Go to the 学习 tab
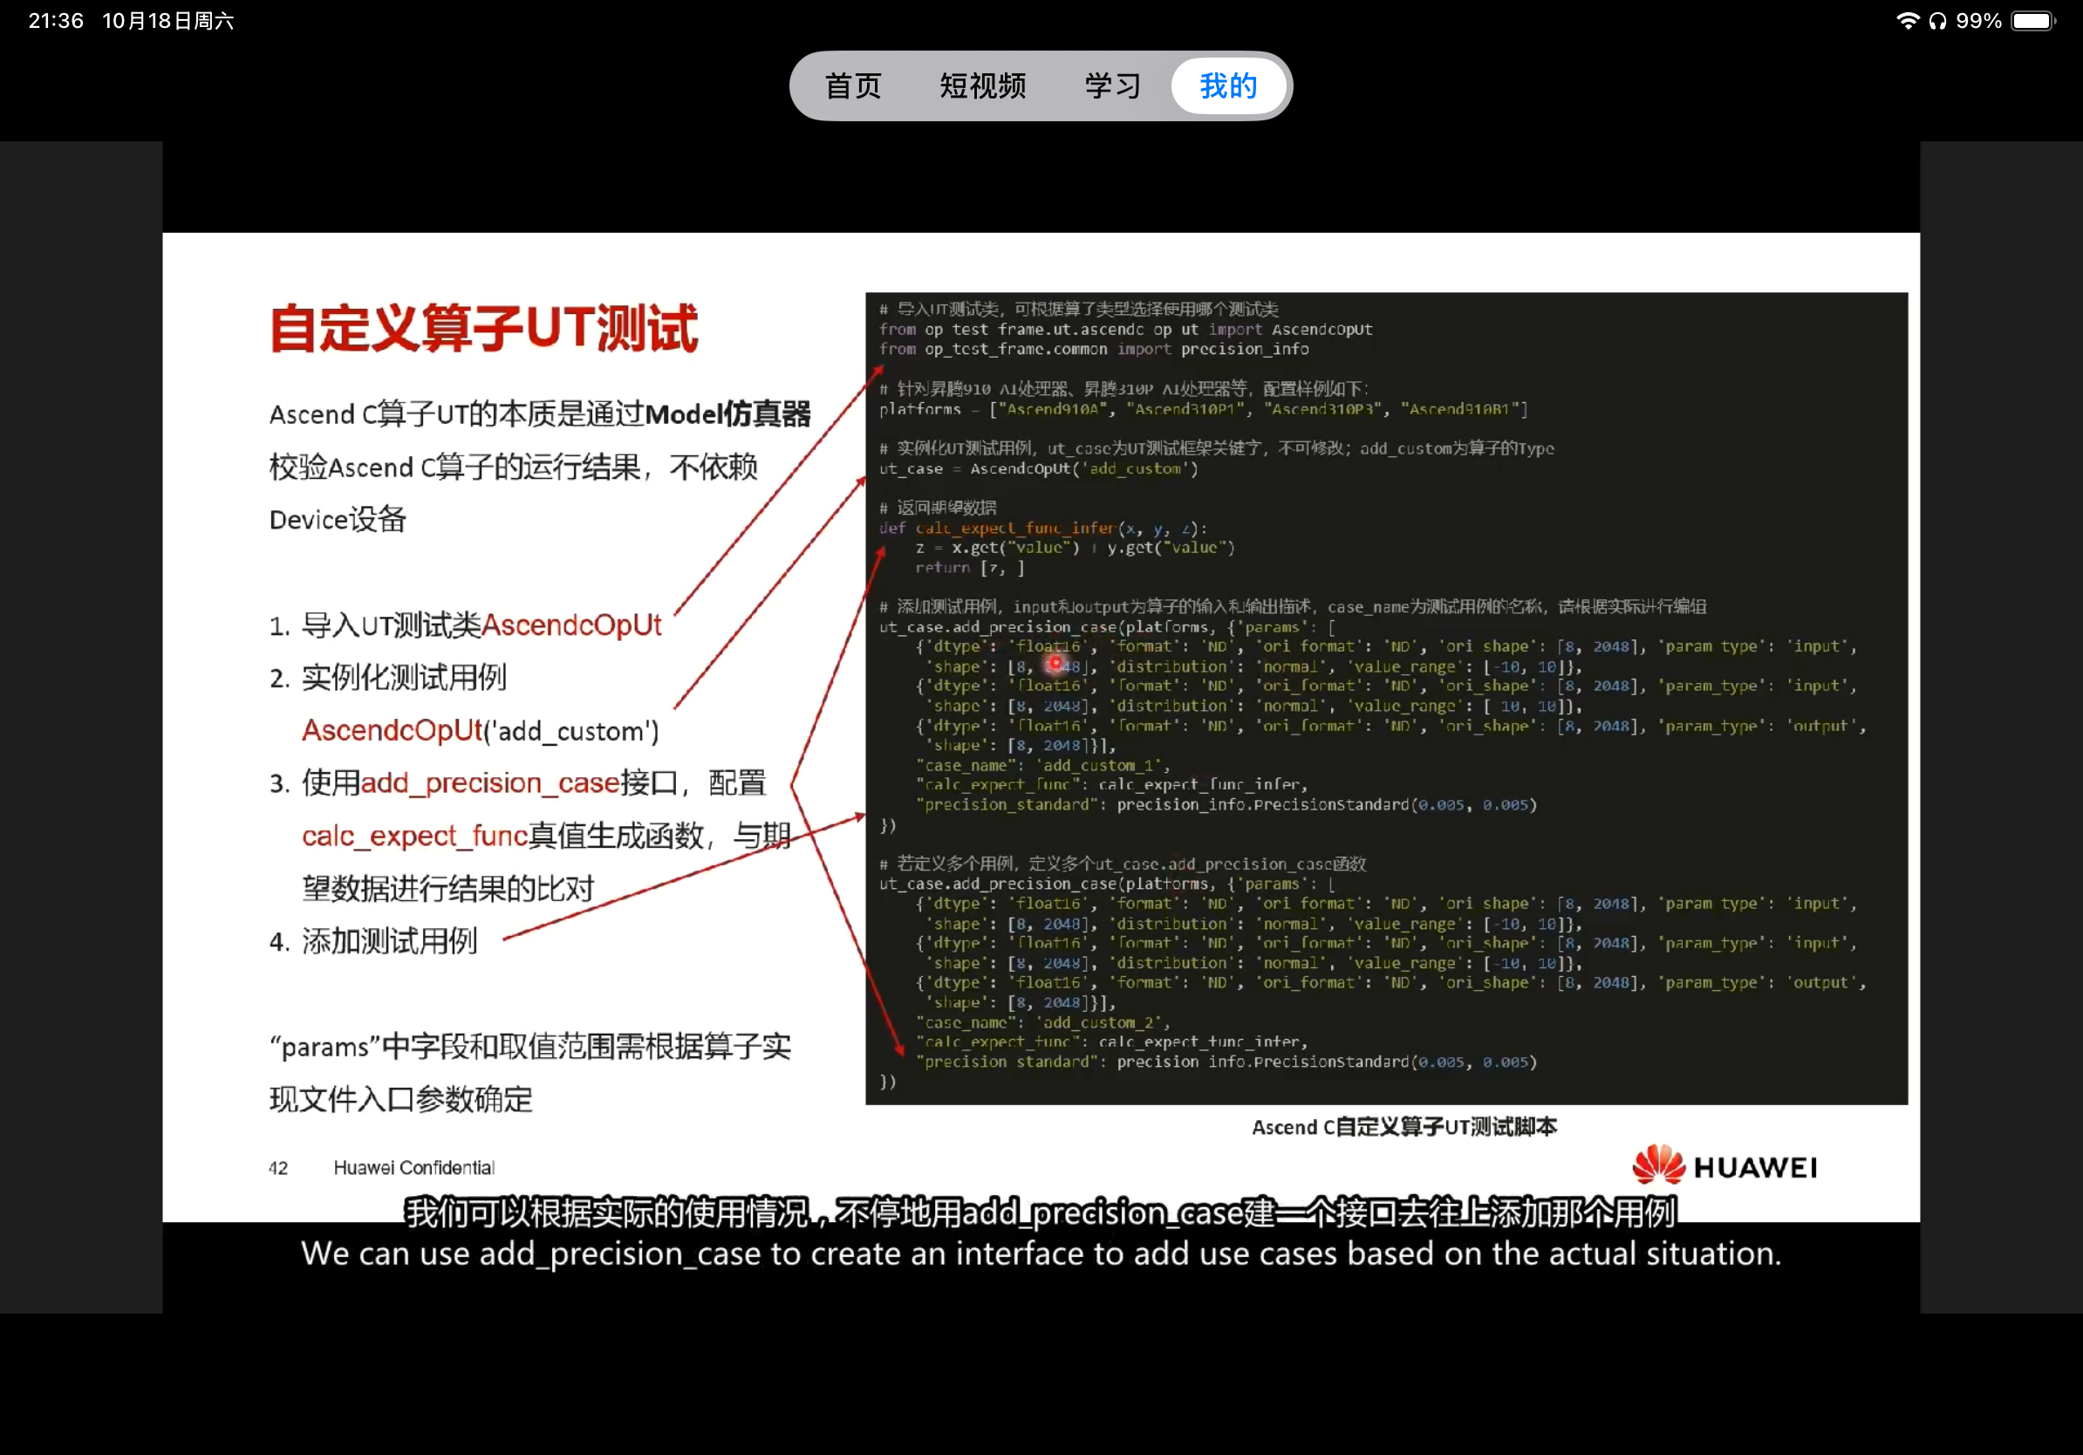Image resolution: width=2083 pixels, height=1455 pixels. pos(1112,86)
